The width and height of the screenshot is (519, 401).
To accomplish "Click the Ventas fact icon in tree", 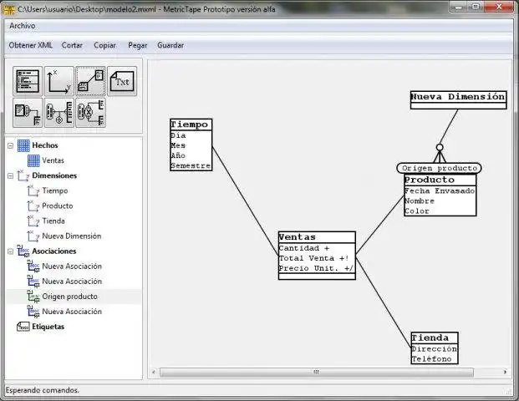I will [x=33, y=160].
